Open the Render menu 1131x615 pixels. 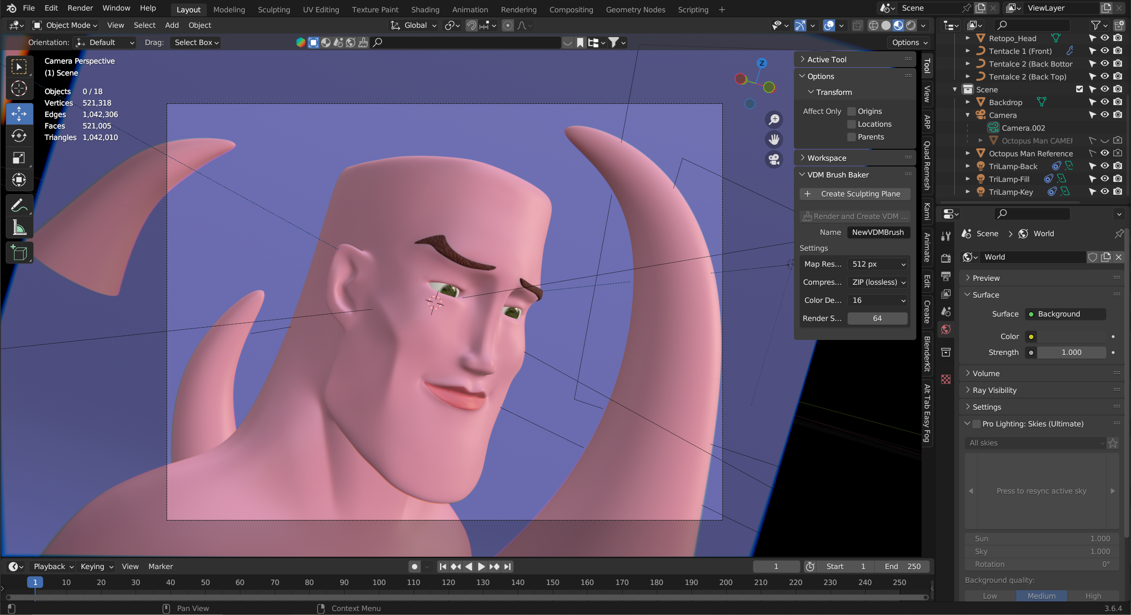(x=80, y=8)
